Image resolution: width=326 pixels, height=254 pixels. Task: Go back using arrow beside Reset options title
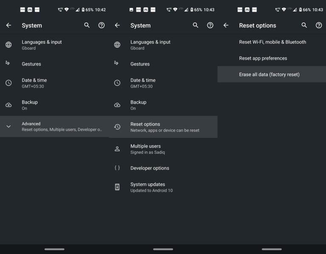pyautogui.click(x=226, y=25)
